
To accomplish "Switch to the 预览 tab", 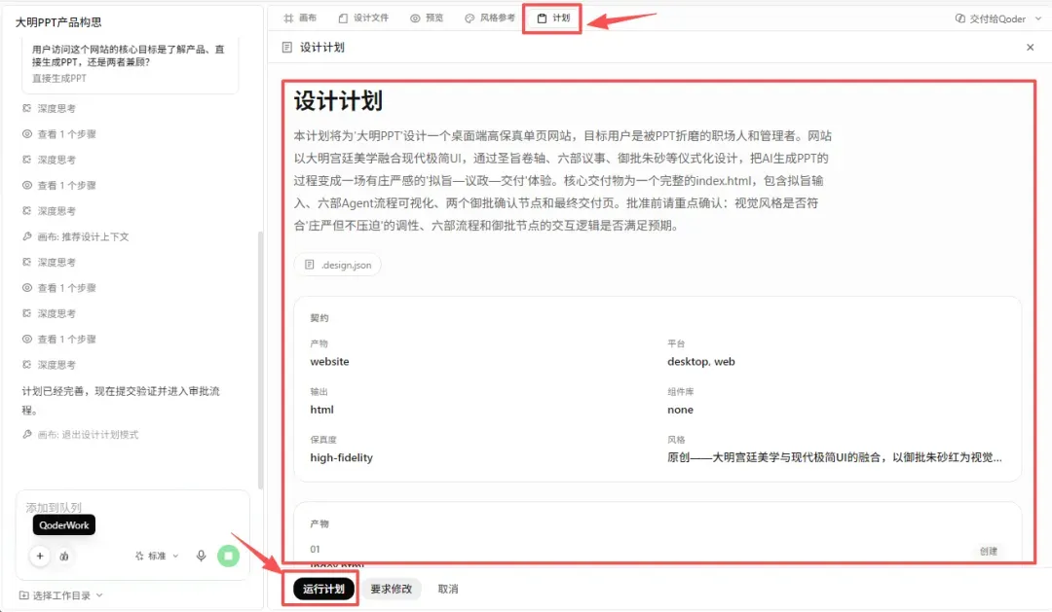I will coord(427,18).
